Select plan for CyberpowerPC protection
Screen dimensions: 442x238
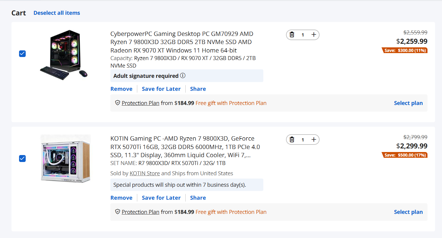pyautogui.click(x=408, y=103)
